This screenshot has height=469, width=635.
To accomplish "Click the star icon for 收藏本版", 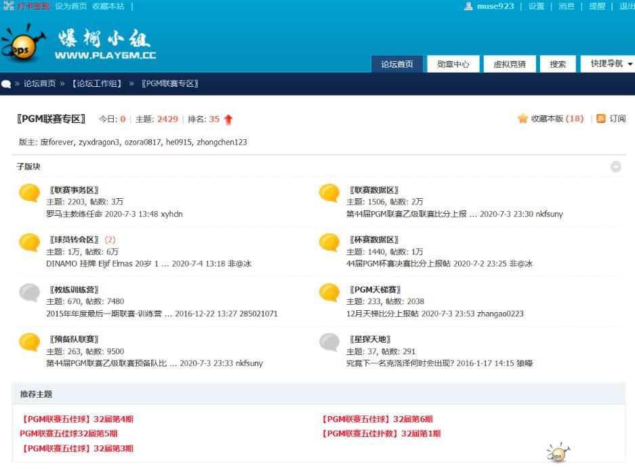I will pos(523,119).
